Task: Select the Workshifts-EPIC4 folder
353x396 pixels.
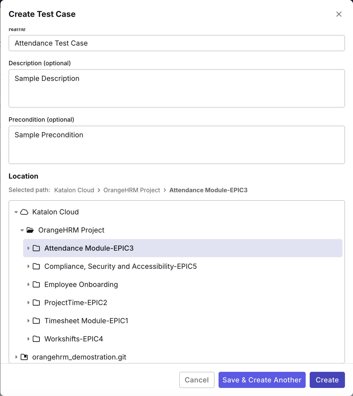Action: coord(74,339)
